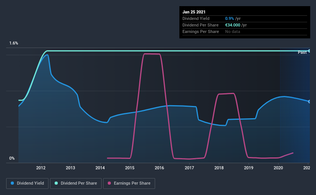The image size is (316, 195).
Task: Click the 2012 x-axis label
Action: pyautogui.click(x=41, y=168)
